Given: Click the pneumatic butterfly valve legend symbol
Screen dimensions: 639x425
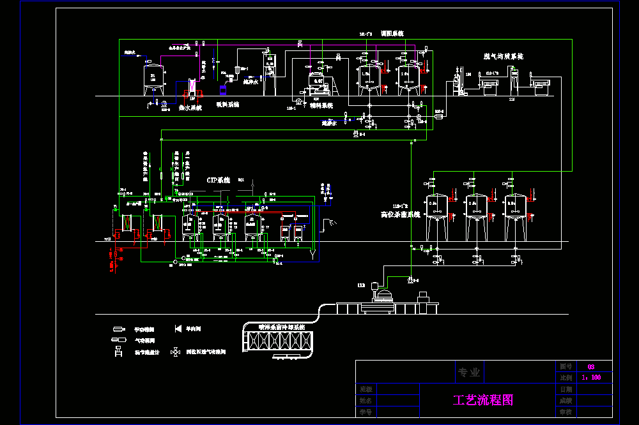Looking at the screenshot, I should click(x=119, y=340).
